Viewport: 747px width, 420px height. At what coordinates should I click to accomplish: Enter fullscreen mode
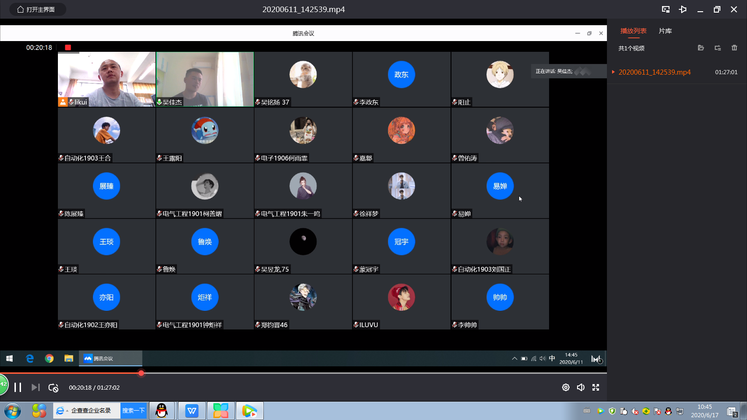tap(596, 387)
